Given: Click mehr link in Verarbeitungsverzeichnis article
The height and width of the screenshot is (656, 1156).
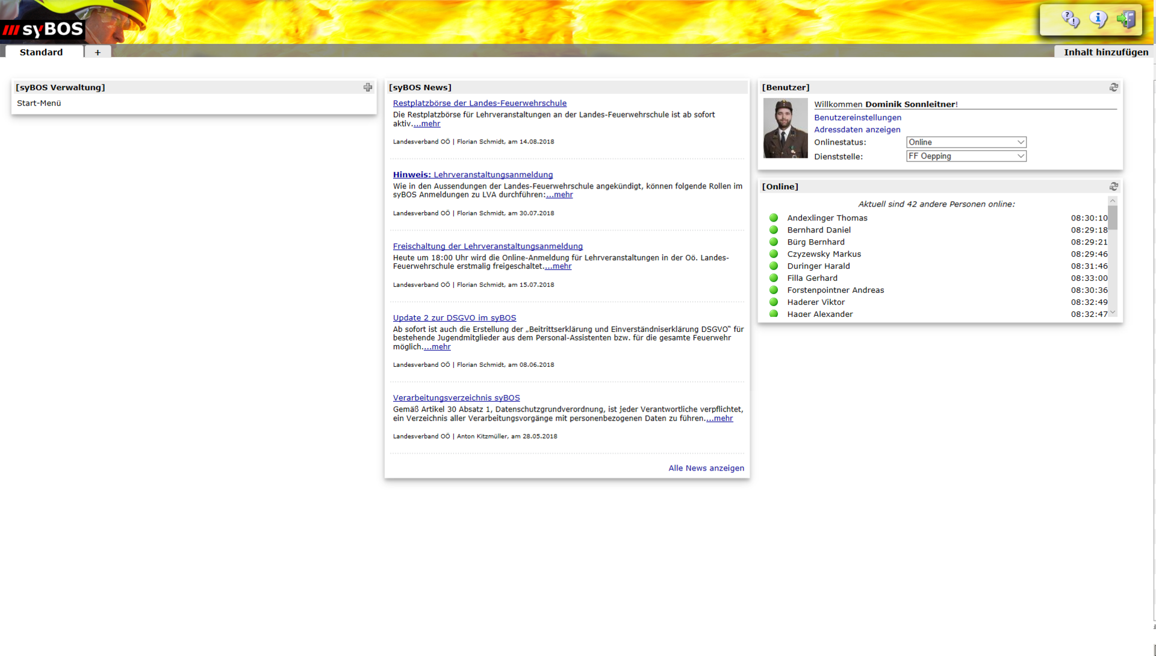Looking at the screenshot, I should click(x=719, y=418).
